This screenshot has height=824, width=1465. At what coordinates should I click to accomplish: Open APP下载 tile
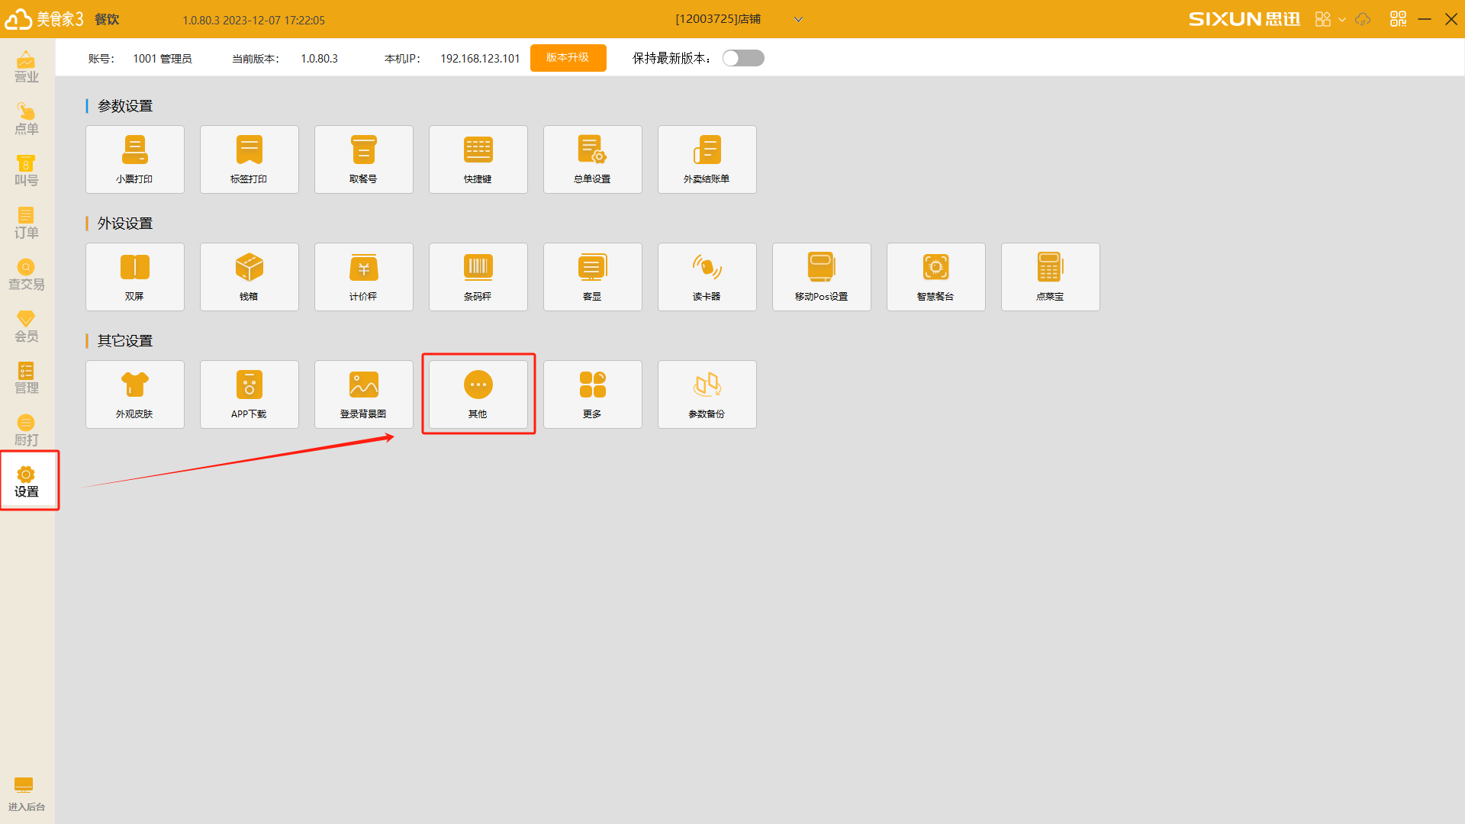pyautogui.click(x=250, y=394)
